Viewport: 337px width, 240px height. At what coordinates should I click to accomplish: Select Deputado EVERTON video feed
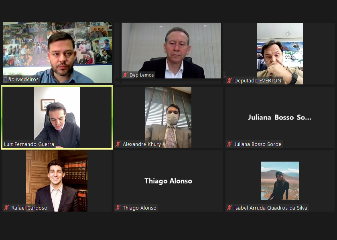click(x=280, y=54)
